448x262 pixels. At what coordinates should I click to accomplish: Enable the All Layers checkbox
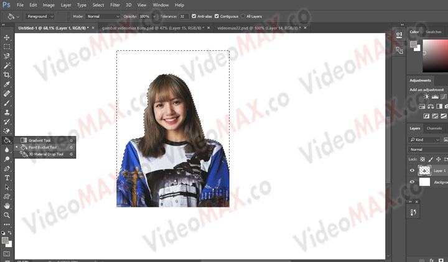pos(243,16)
